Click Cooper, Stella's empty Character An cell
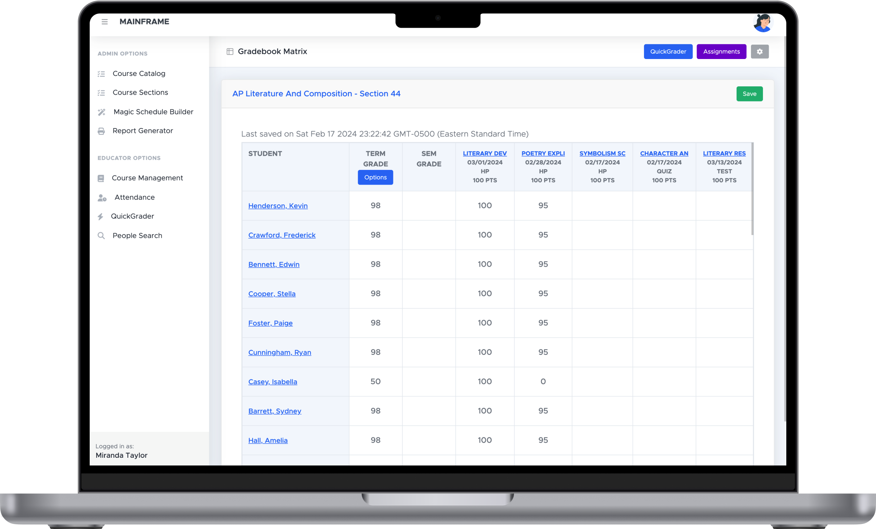Viewport: 876px width, 529px height. pyautogui.click(x=664, y=293)
